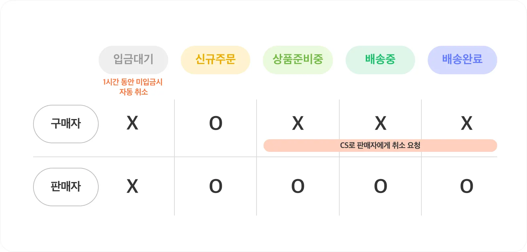
Task: Click the 배송완료 status pill
Action: point(462,60)
